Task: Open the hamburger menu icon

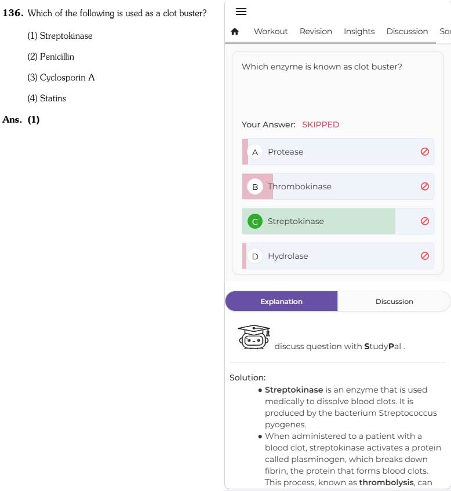Action: tap(241, 12)
